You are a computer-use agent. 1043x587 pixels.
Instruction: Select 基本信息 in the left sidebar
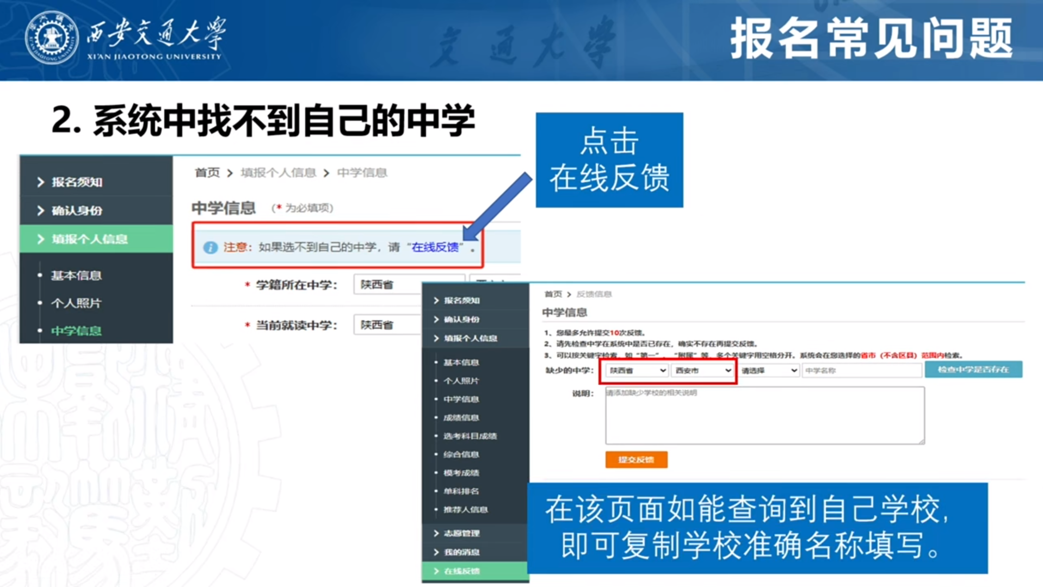(76, 276)
